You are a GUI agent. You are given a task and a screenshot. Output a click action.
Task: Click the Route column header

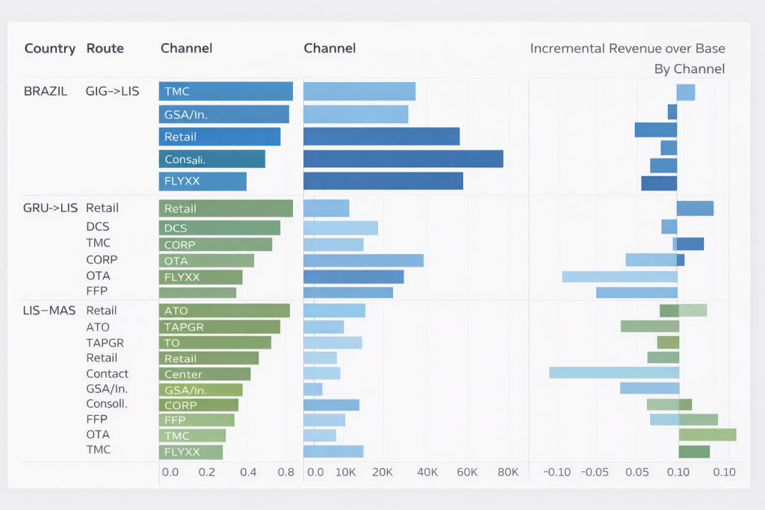[105, 49]
